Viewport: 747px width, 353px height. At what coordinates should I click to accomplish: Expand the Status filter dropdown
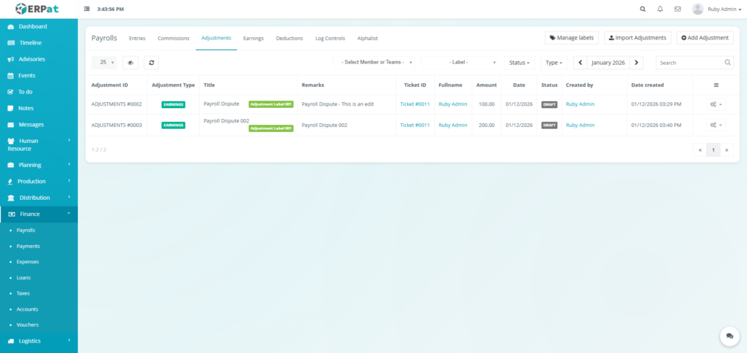[x=519, y=63]
